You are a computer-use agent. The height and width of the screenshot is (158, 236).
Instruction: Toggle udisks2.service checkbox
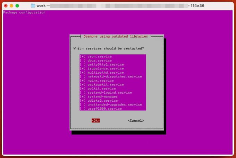coord(82,101)
